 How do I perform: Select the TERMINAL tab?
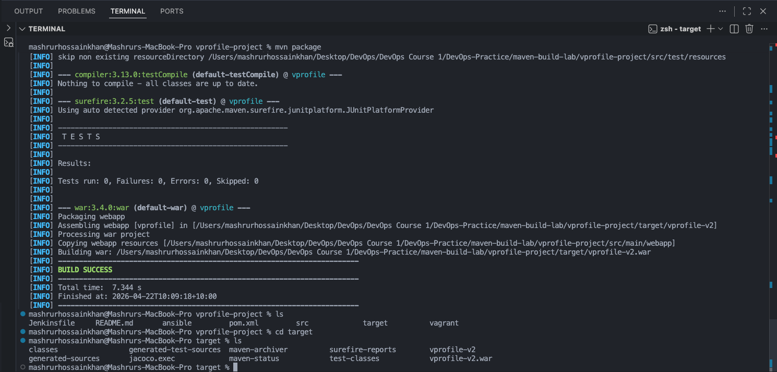pos(128,11)
